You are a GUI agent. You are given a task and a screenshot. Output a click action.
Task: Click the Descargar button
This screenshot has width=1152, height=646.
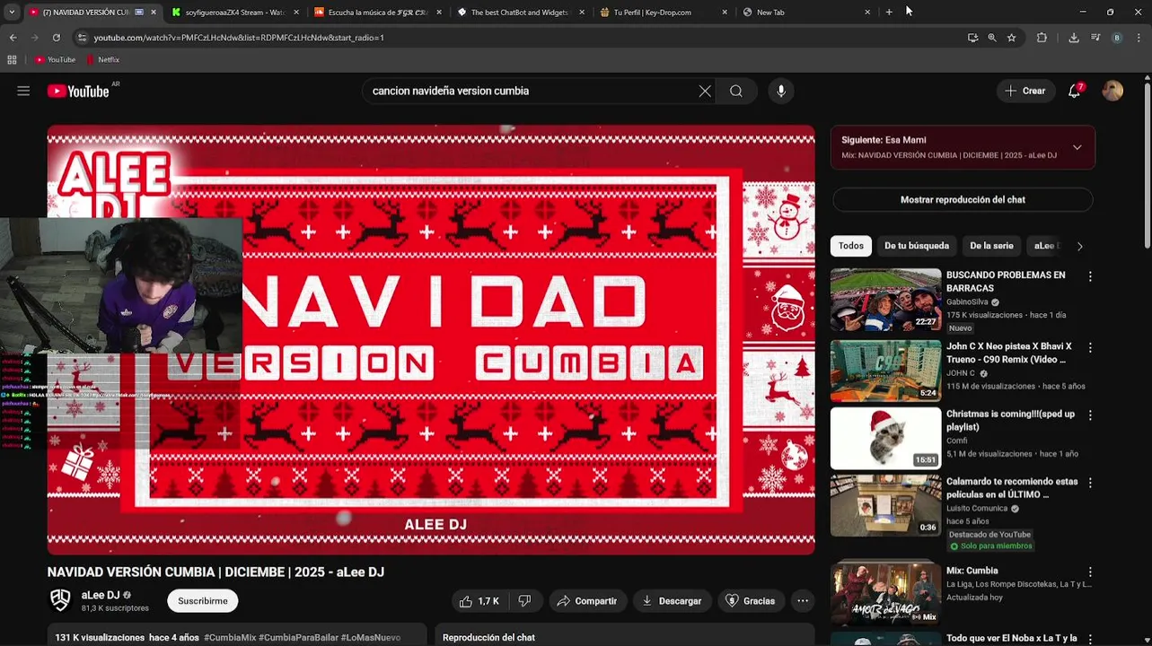[673, 601]
